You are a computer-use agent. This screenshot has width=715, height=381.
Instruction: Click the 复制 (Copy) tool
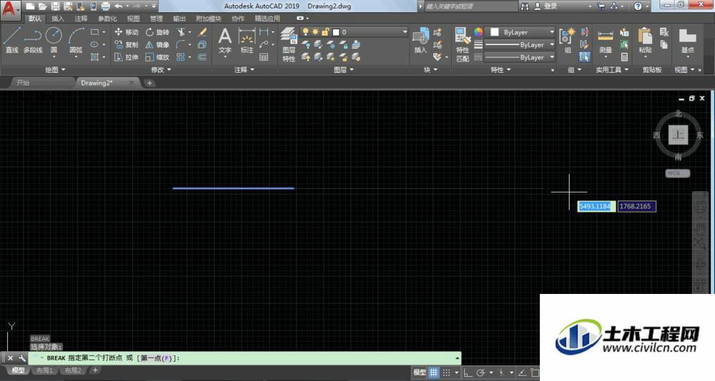click(x=127, y=45)
